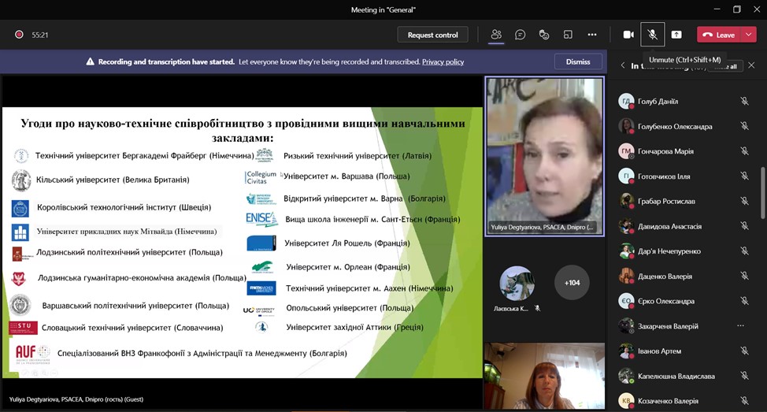Open the Privacy policy link

443,61
